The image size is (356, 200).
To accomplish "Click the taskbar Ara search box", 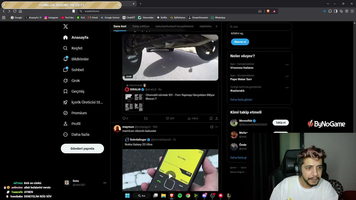I will 142,196.
